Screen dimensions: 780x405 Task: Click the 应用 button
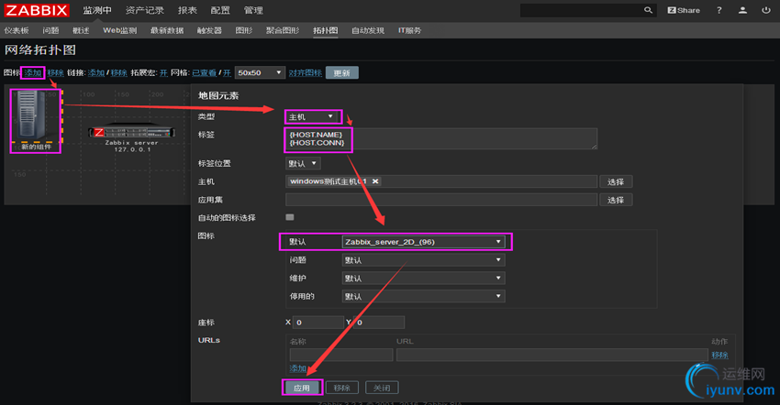point(302,388)
